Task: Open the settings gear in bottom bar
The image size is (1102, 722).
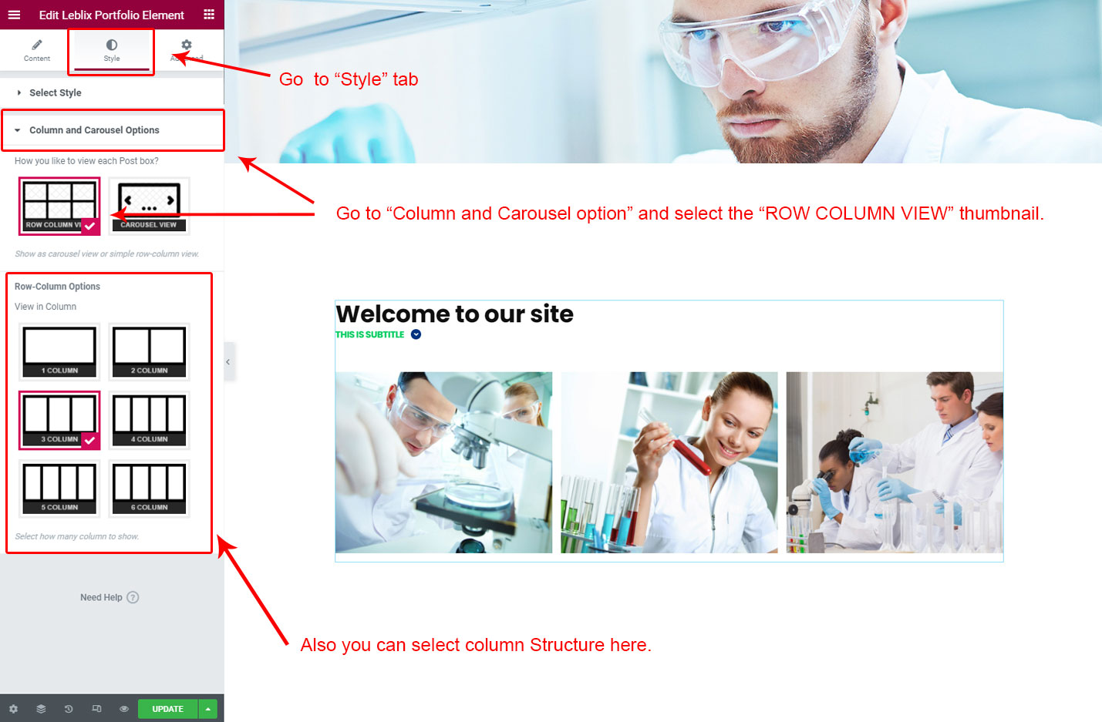Action: 13,709
